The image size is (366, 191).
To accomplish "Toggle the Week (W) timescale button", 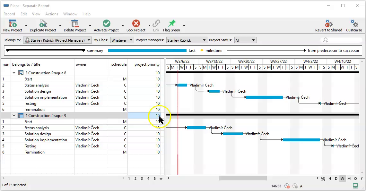I will pyautogui.click(x=343, y=179).
